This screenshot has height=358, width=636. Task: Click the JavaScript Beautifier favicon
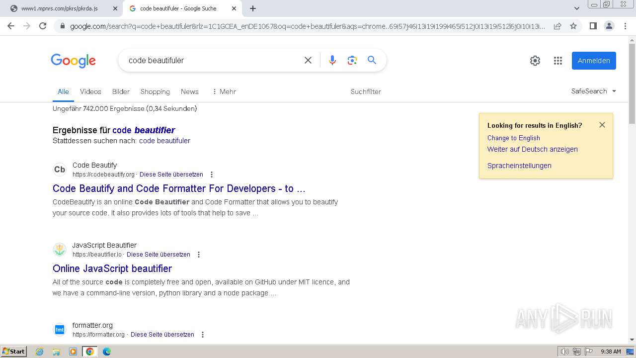click(60, 250)
